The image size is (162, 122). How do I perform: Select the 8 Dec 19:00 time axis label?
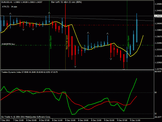point(83,120)
